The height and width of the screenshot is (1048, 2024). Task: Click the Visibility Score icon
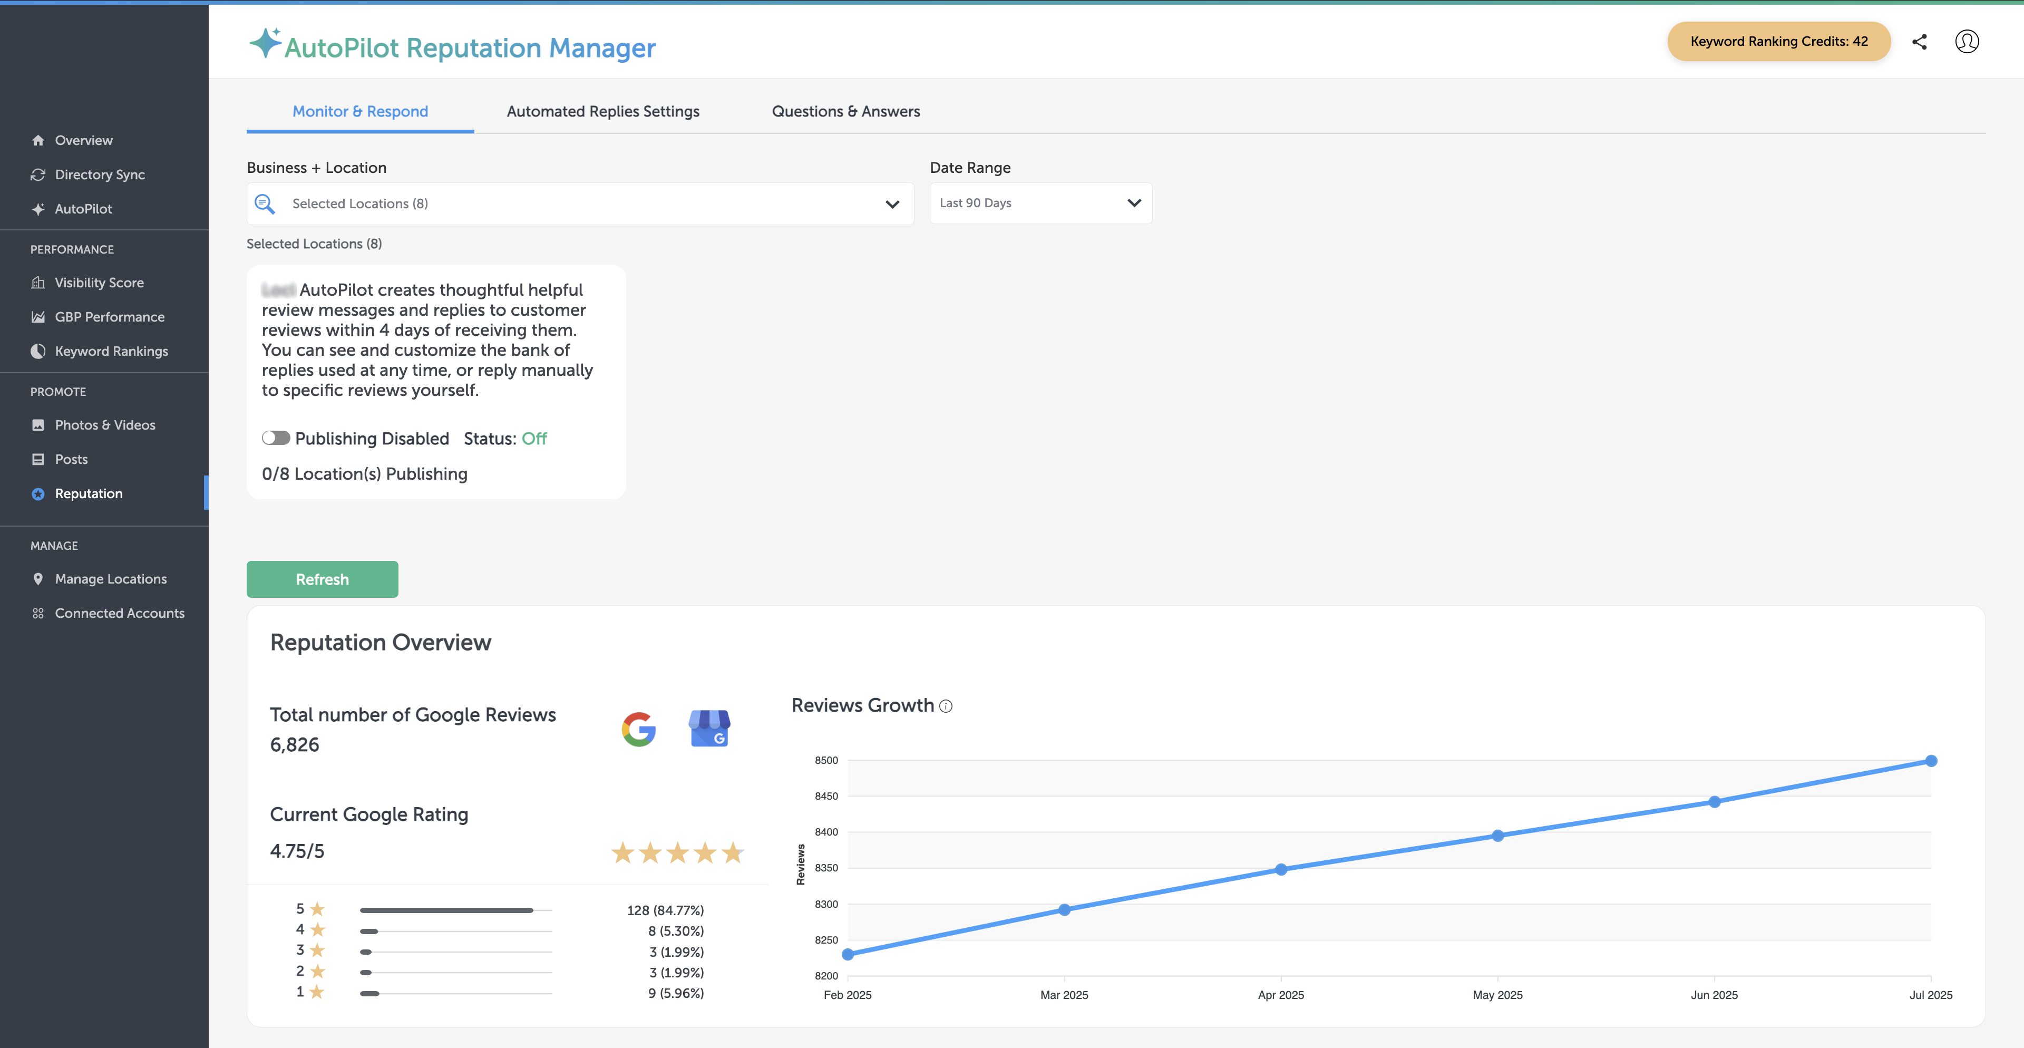[x=38, y=283]
